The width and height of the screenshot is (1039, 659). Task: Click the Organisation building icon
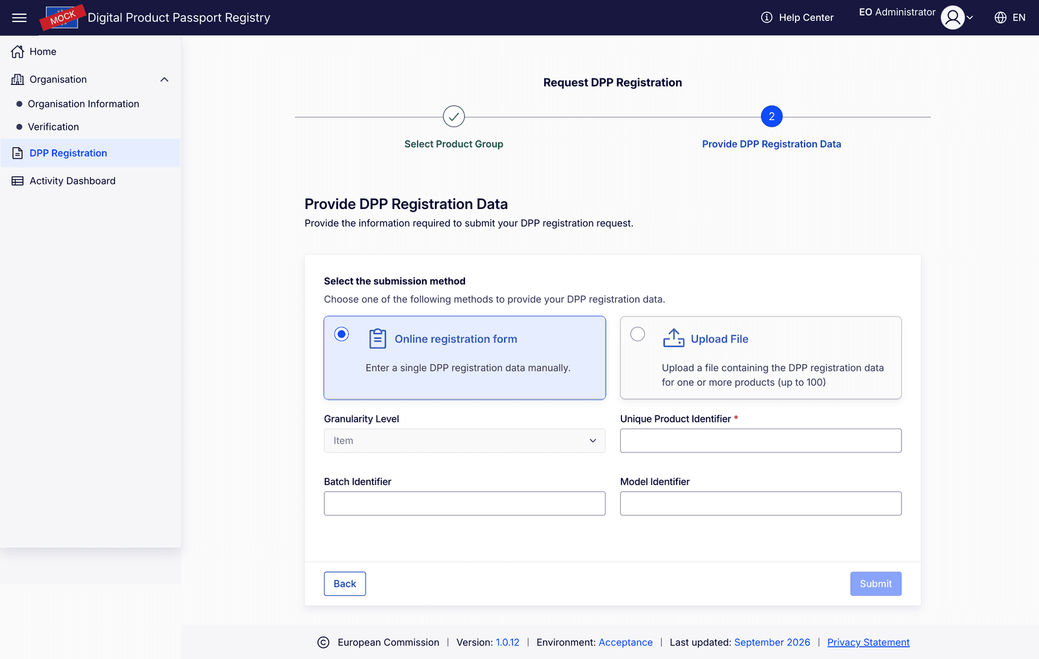(x=18, y=79)
